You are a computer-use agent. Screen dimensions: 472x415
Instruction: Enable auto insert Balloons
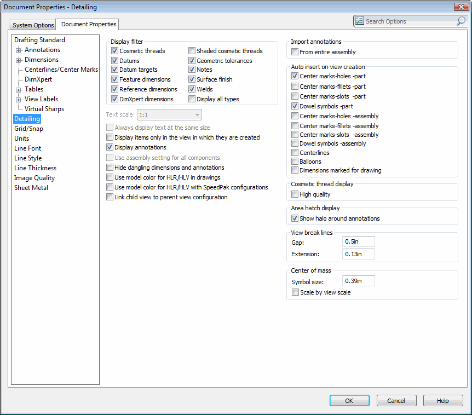[x=295, y=162]
